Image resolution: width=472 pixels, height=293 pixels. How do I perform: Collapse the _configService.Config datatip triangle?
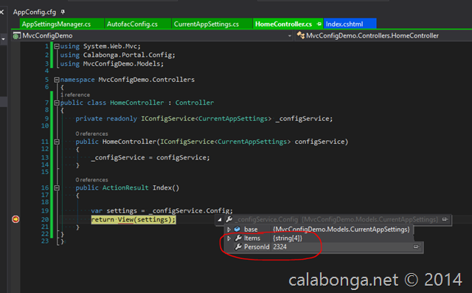[220, 219]
